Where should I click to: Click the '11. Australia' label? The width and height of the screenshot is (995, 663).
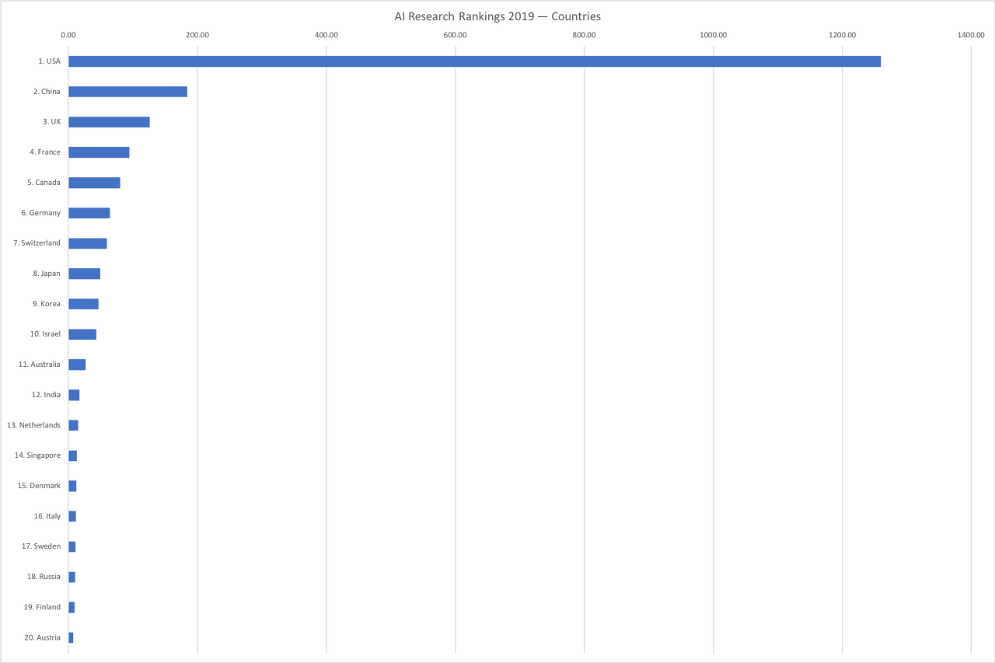point(39,365)
